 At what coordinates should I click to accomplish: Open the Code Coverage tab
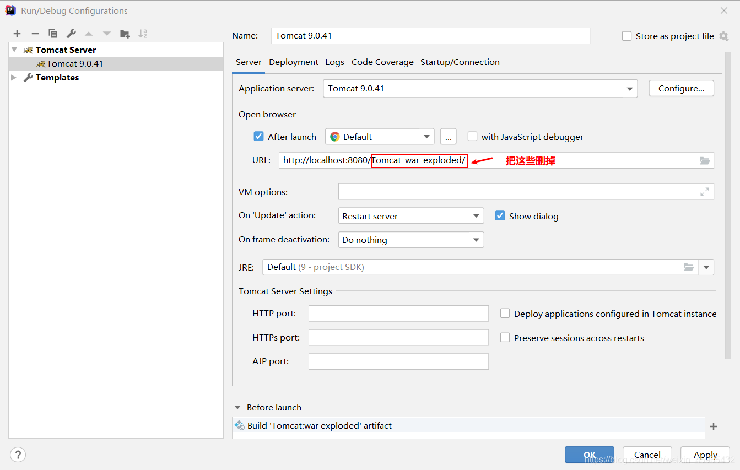[382, 62]
